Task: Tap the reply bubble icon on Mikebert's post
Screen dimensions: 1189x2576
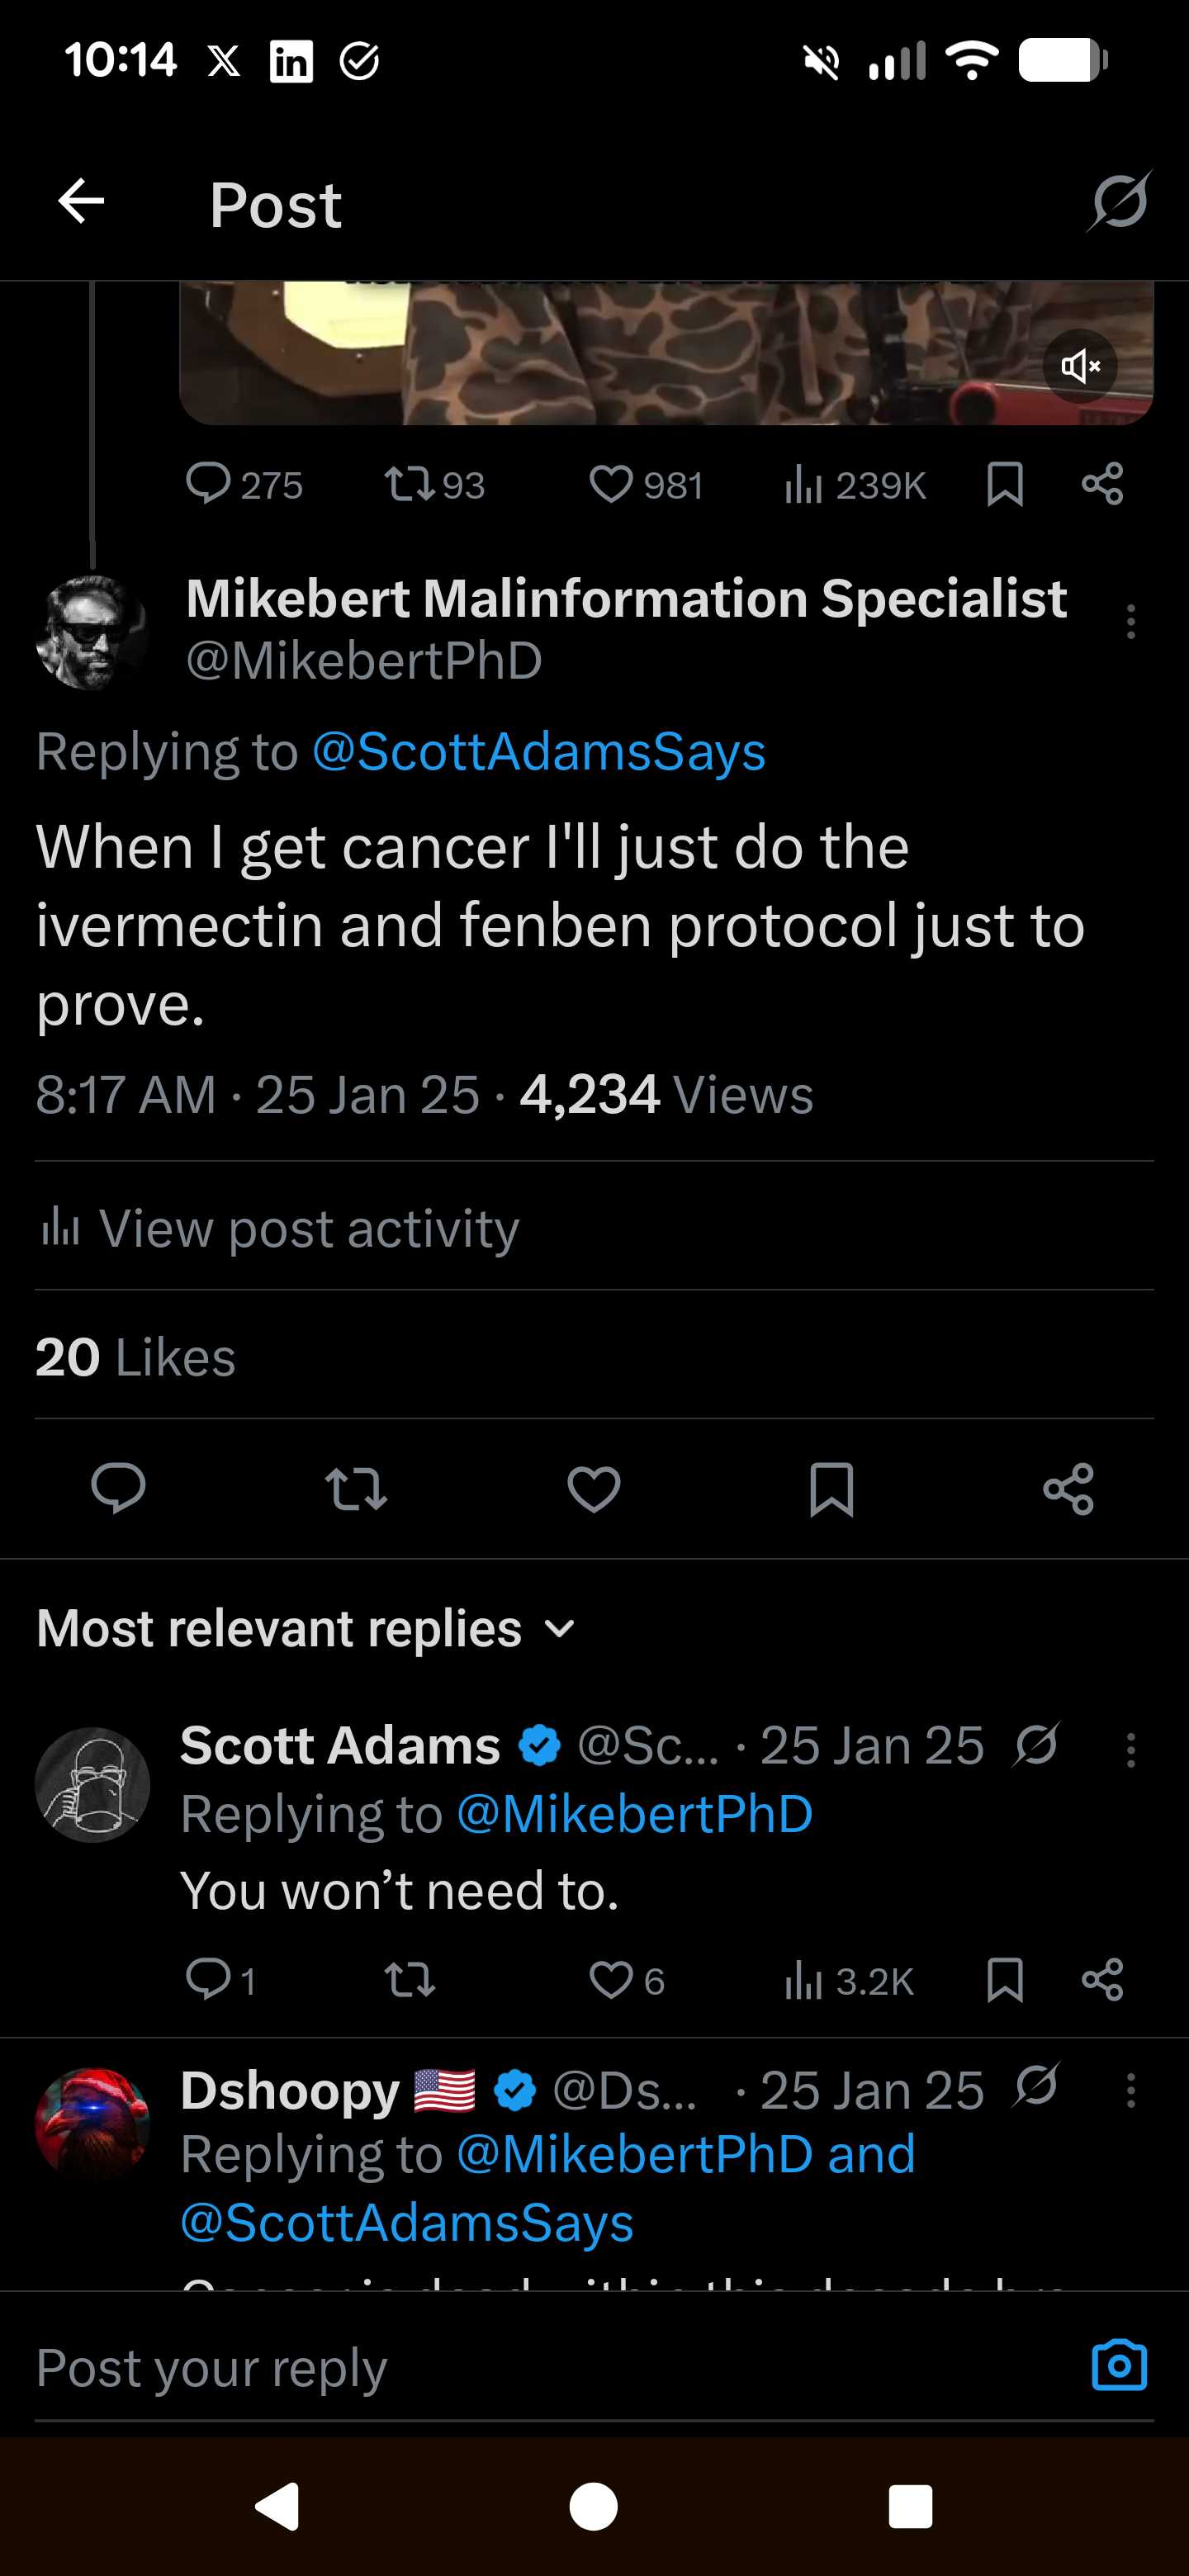Action: tap(118, 1488)
